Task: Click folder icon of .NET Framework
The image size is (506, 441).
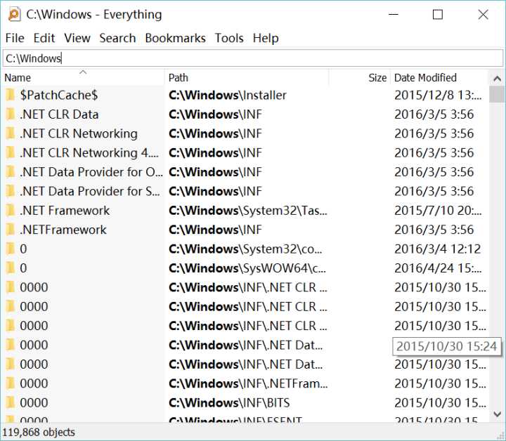Action: point(11,211)
